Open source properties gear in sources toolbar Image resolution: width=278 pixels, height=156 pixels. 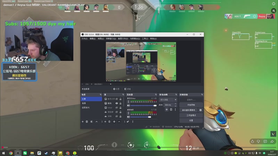coord(114,122)
